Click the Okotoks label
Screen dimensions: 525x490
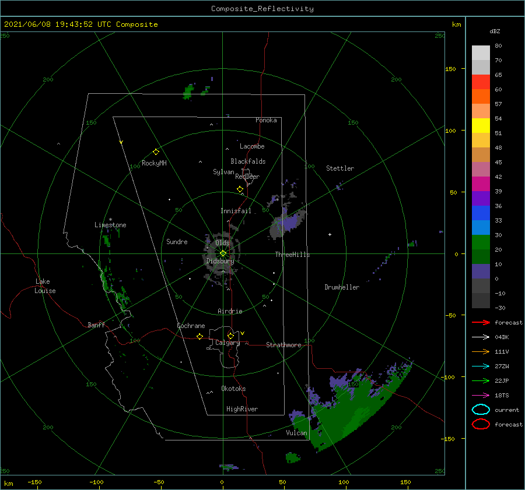click(x=233, y=389)
